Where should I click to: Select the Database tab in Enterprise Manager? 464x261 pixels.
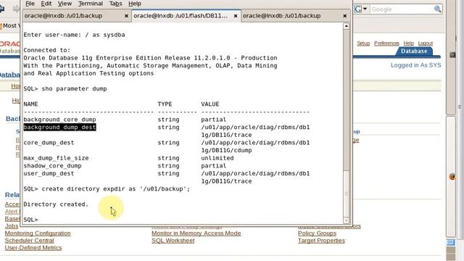(414, 51)
